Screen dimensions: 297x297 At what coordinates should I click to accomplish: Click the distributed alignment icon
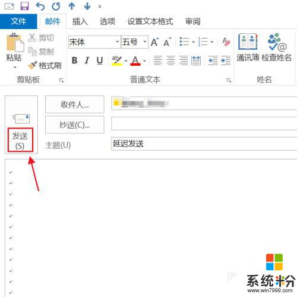196,60
